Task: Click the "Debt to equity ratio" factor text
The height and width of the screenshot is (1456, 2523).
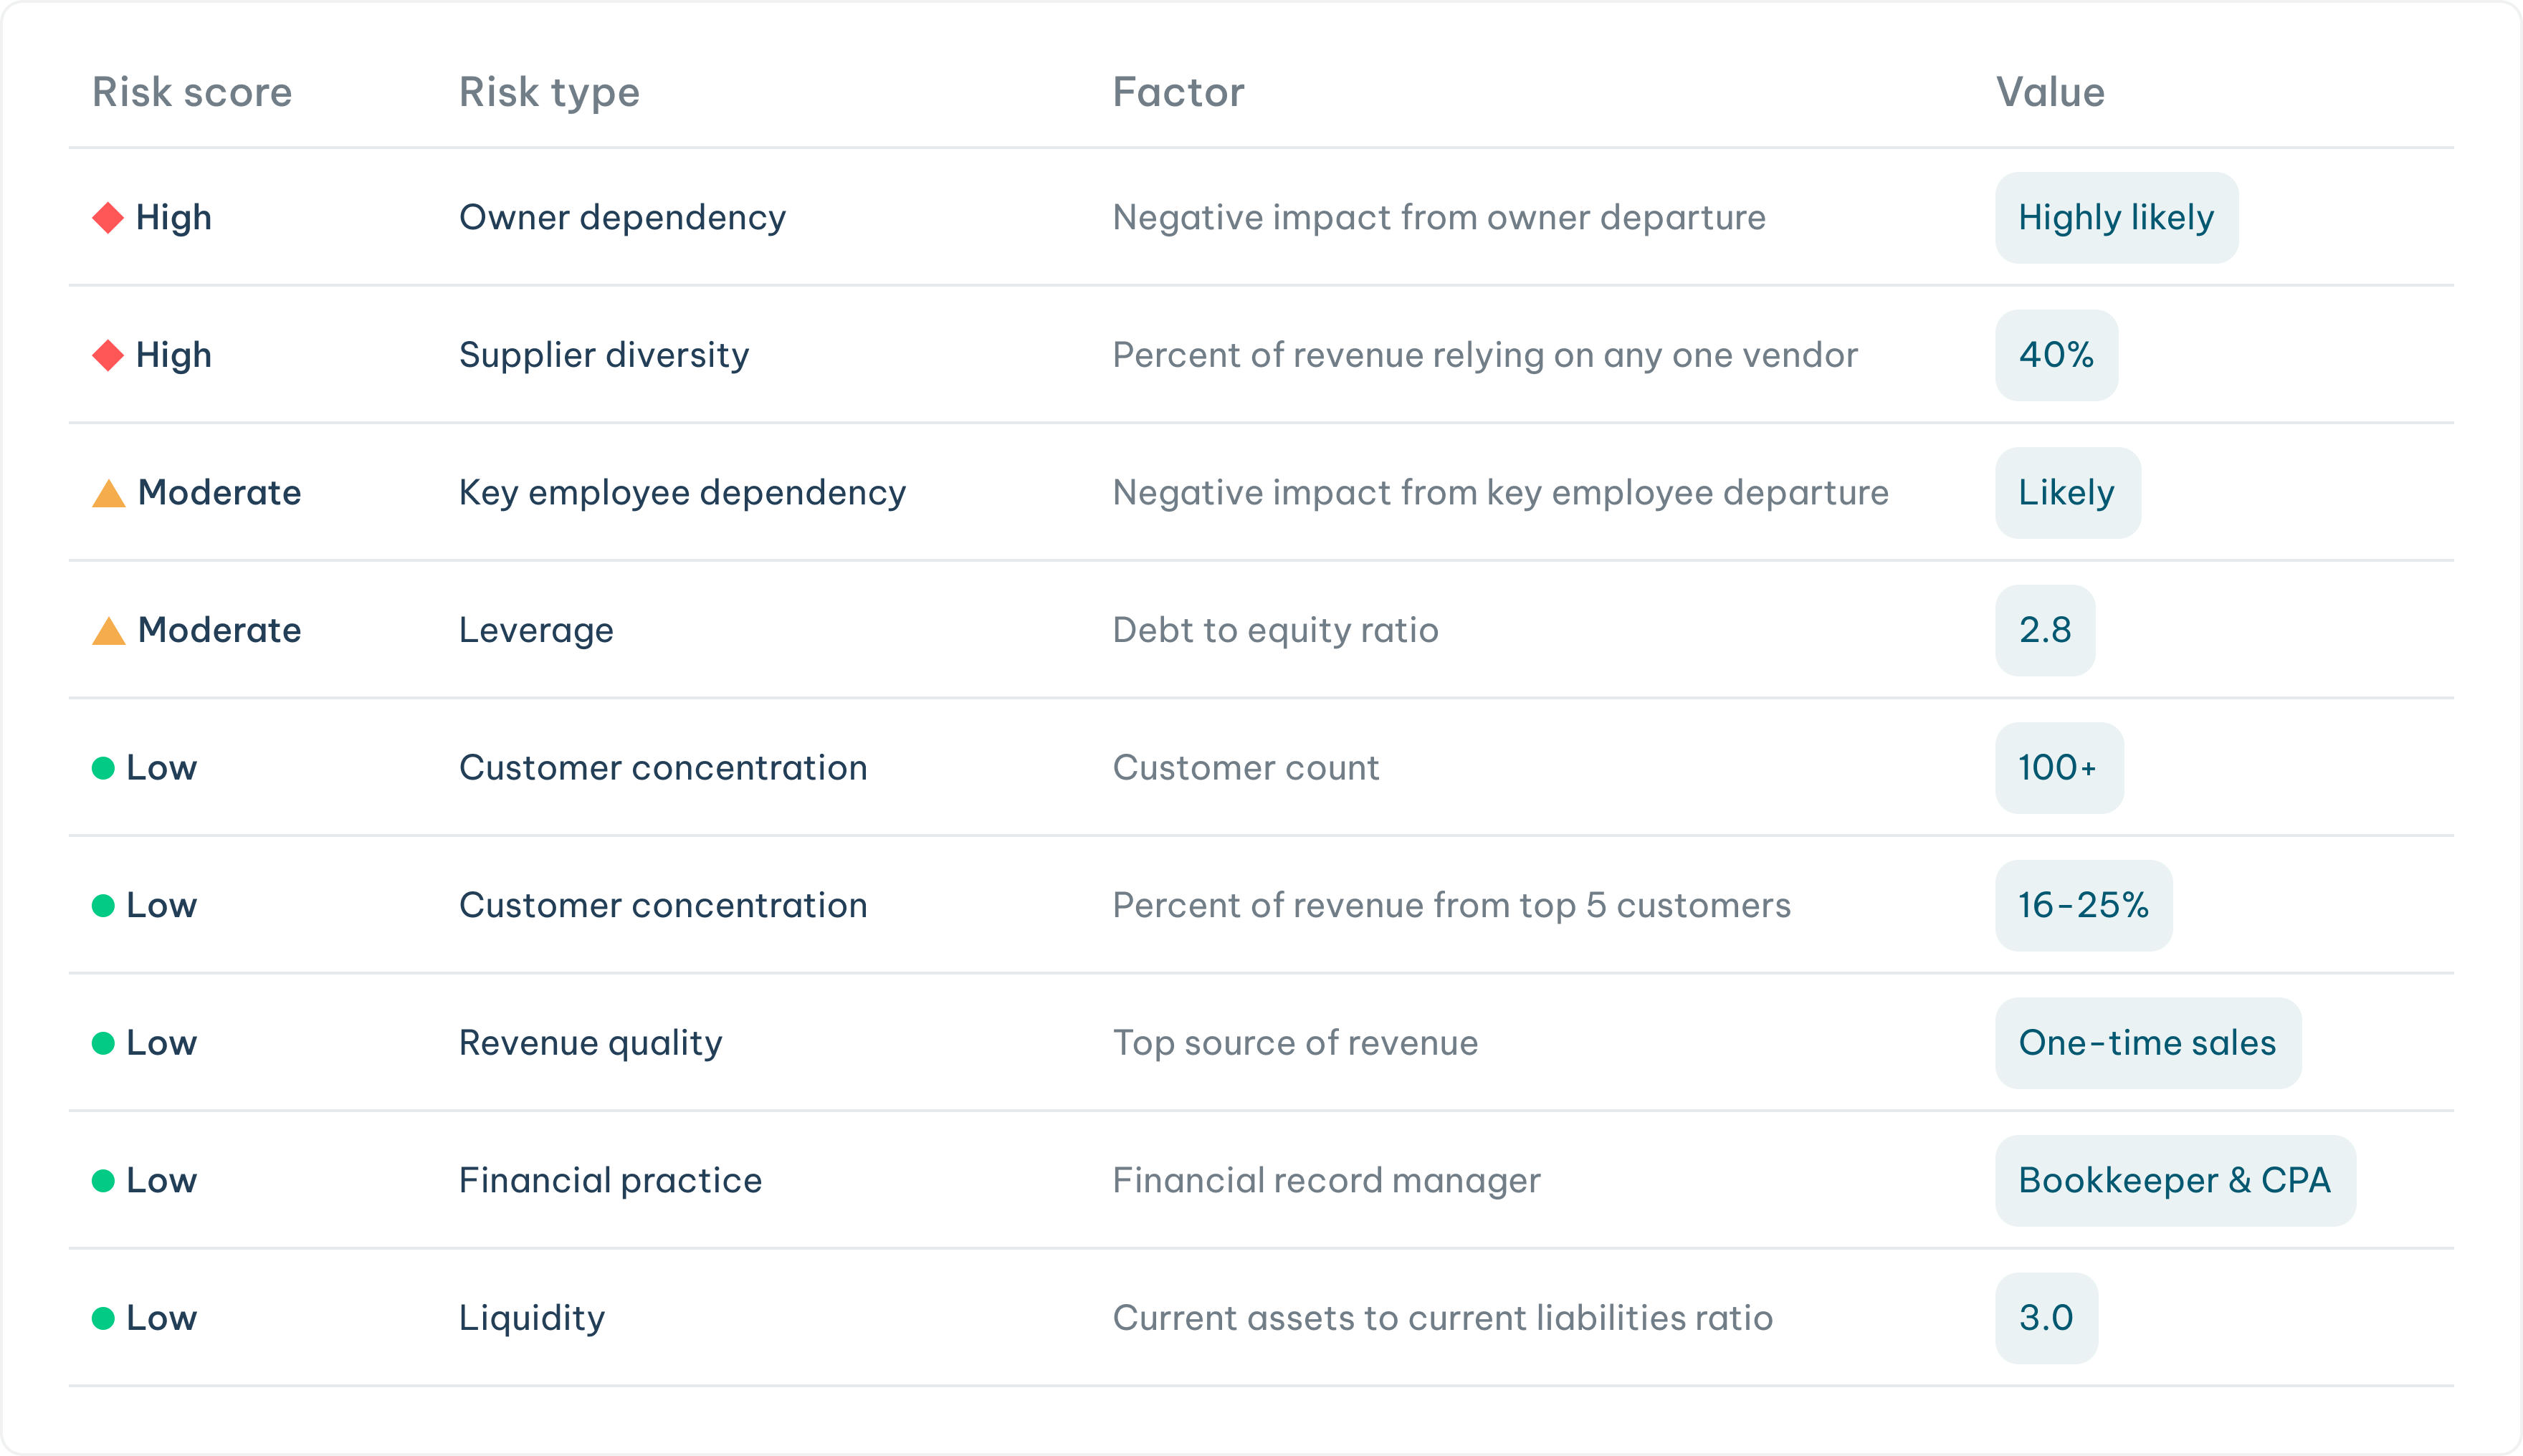Action: point(1275,630)
